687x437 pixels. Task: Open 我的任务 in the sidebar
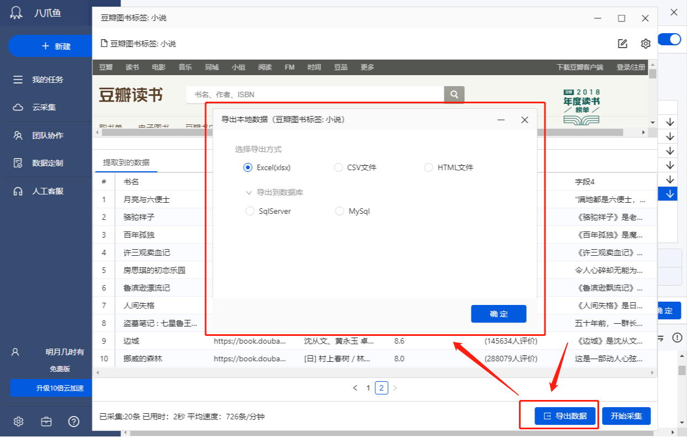click(x=47, y=80)
